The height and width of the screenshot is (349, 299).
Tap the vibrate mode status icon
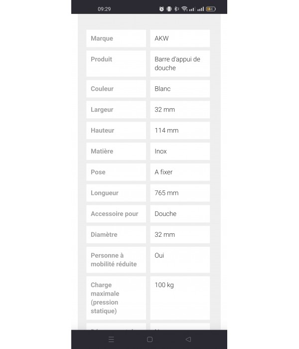click(169, 9)
